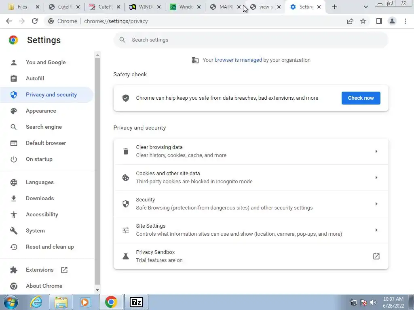
Task: Close the Settings tab
Action: 319,7
